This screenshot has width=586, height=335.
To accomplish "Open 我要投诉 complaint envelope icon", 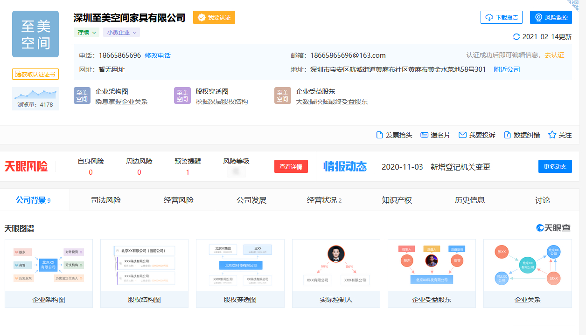I will [462, 135].
